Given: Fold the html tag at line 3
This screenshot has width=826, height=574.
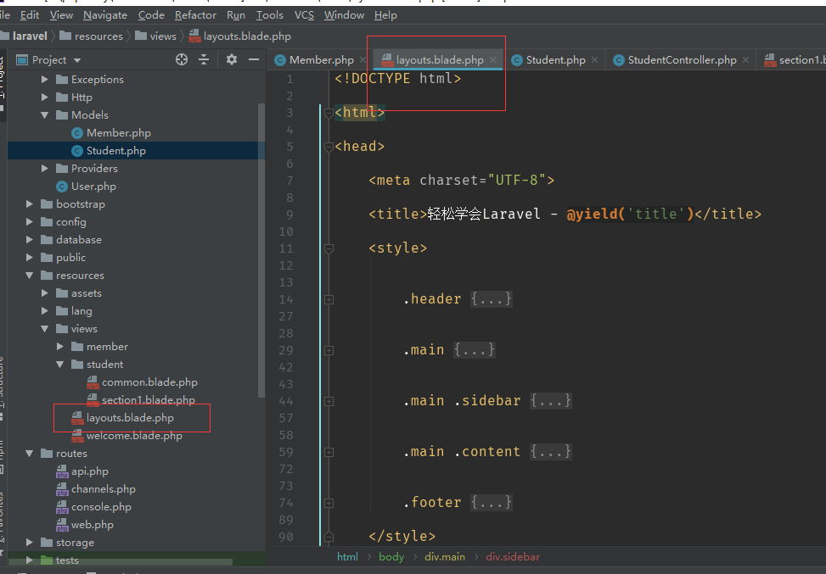Looking at the screenshot, I should (x=329, y=113).
